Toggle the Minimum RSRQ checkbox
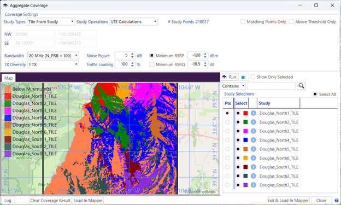This screenshot has height=205, width=341. (152, 65)
